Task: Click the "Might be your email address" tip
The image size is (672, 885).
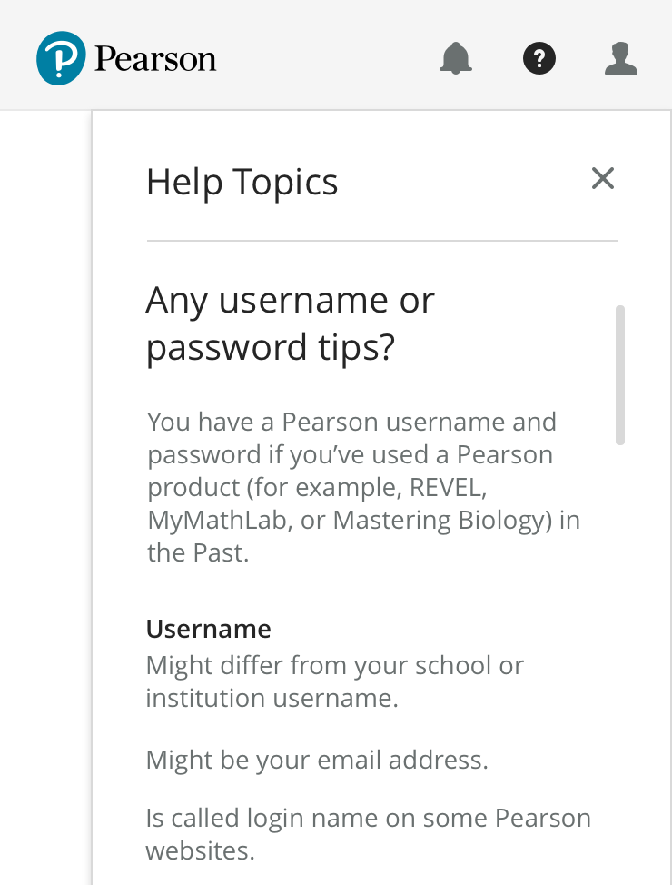Action: click(x=317, y=760)
